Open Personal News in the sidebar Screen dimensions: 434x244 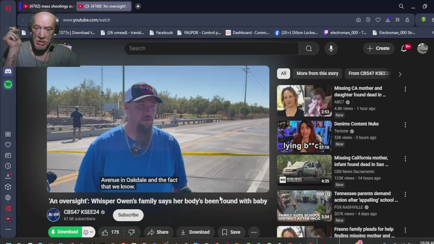coord(8,155)
